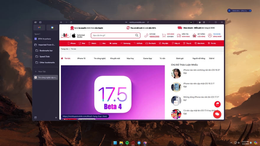Reload the page with the refresh icon
Viewport: 260px width, 146px height.
pos(71,22)
